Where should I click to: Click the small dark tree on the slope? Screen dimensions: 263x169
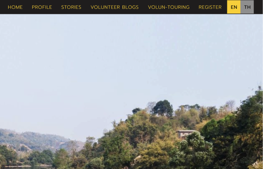click(x=136, y=110)
